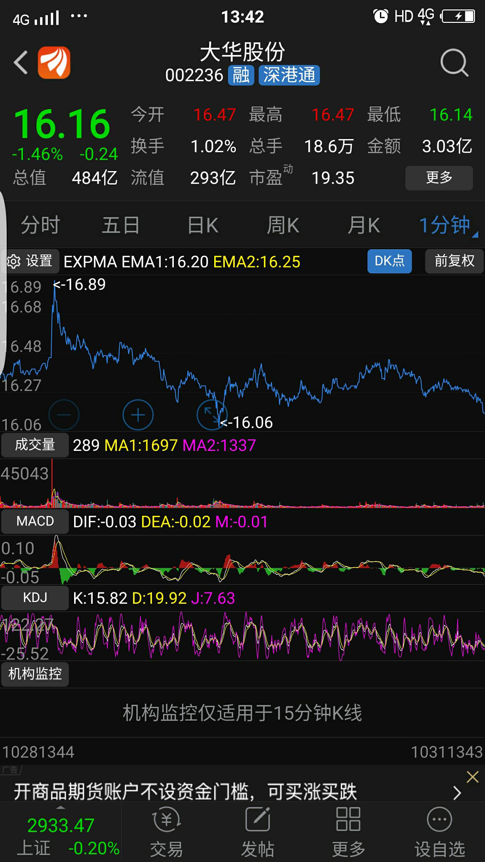
Task: Tap the alarm clock status icon
Action: pos(381,16)
